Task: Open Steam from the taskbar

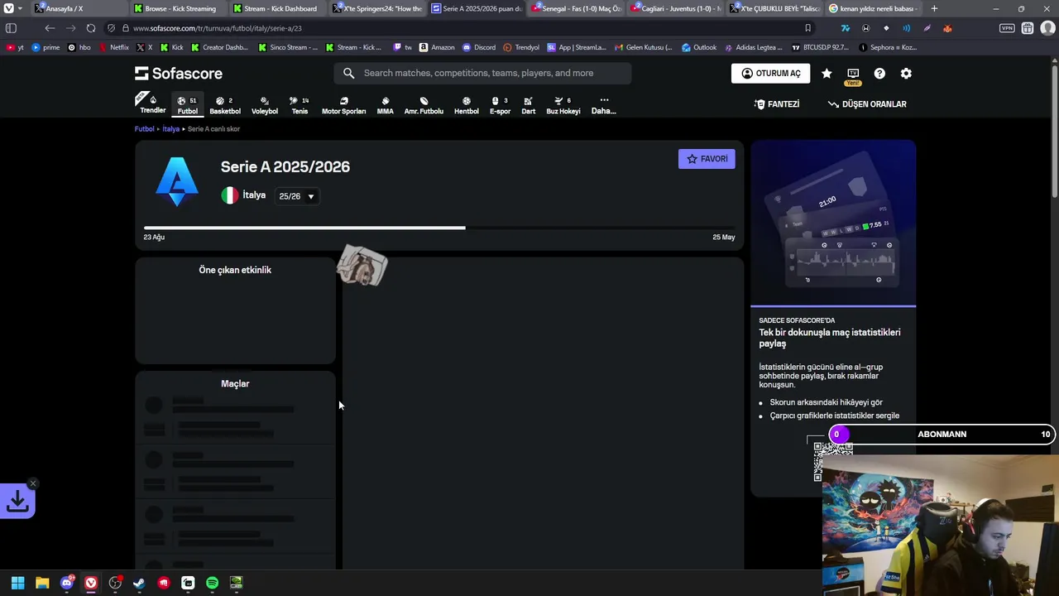Action: [139, 583]
